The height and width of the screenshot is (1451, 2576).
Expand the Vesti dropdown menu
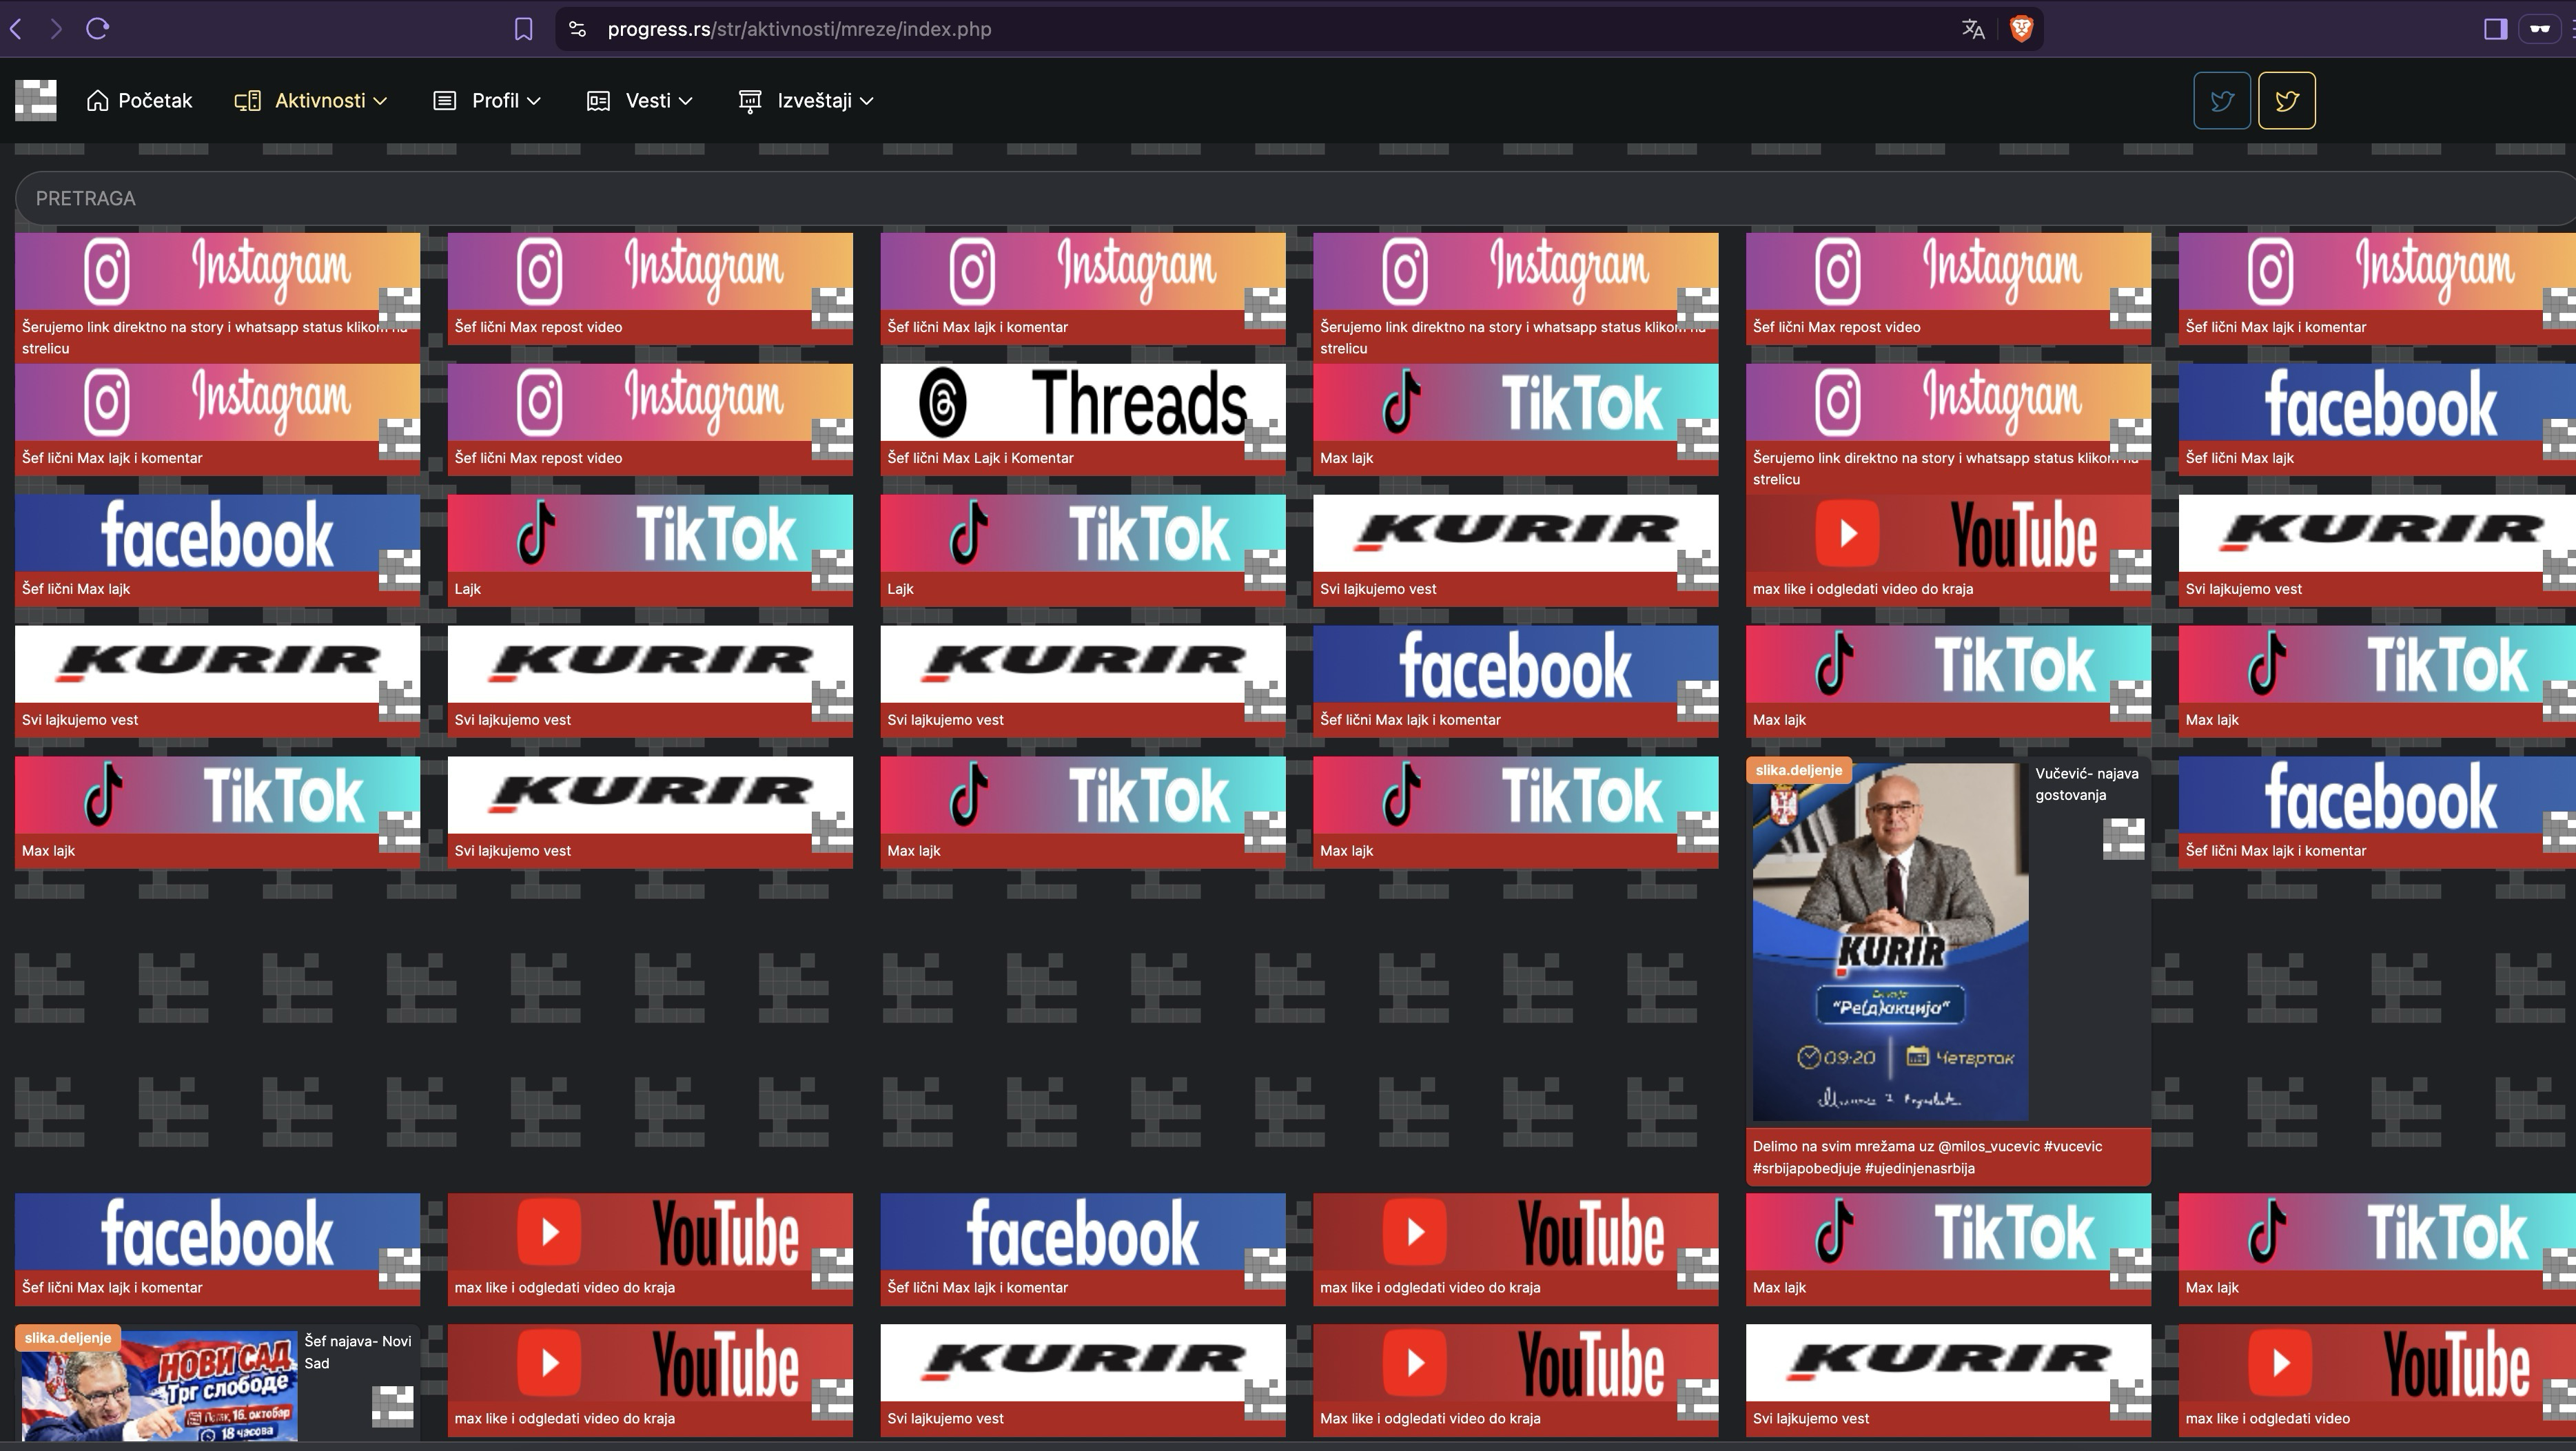coord(640,100)
